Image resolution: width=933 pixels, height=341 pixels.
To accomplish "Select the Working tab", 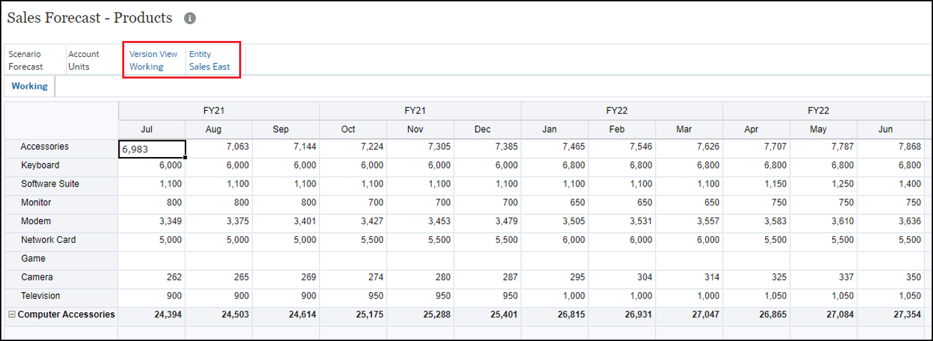I will pos(30,86).
